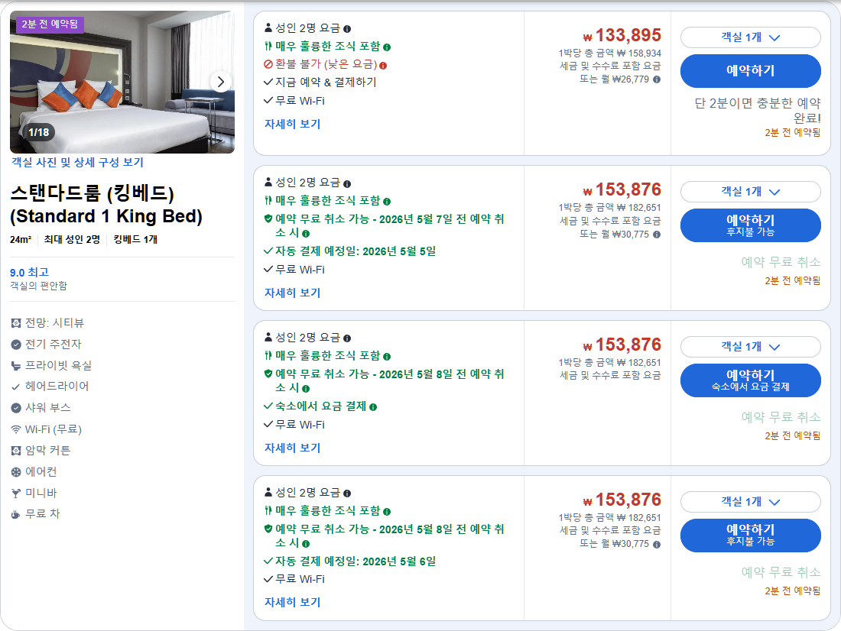Select the electric kettle amenity icon
Viewport: 841px width, 631px height.
tap(17, 345)
